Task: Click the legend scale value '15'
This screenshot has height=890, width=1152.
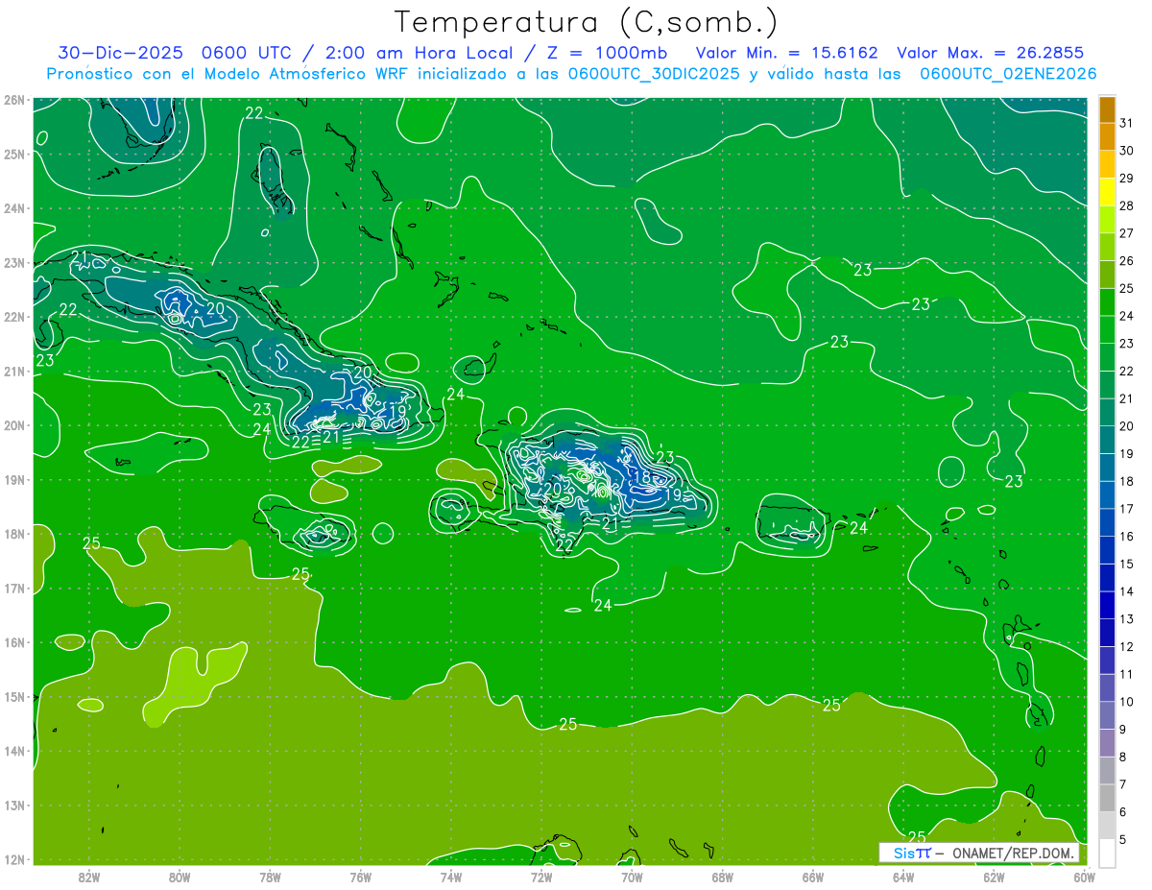Action: [1126, 565]
